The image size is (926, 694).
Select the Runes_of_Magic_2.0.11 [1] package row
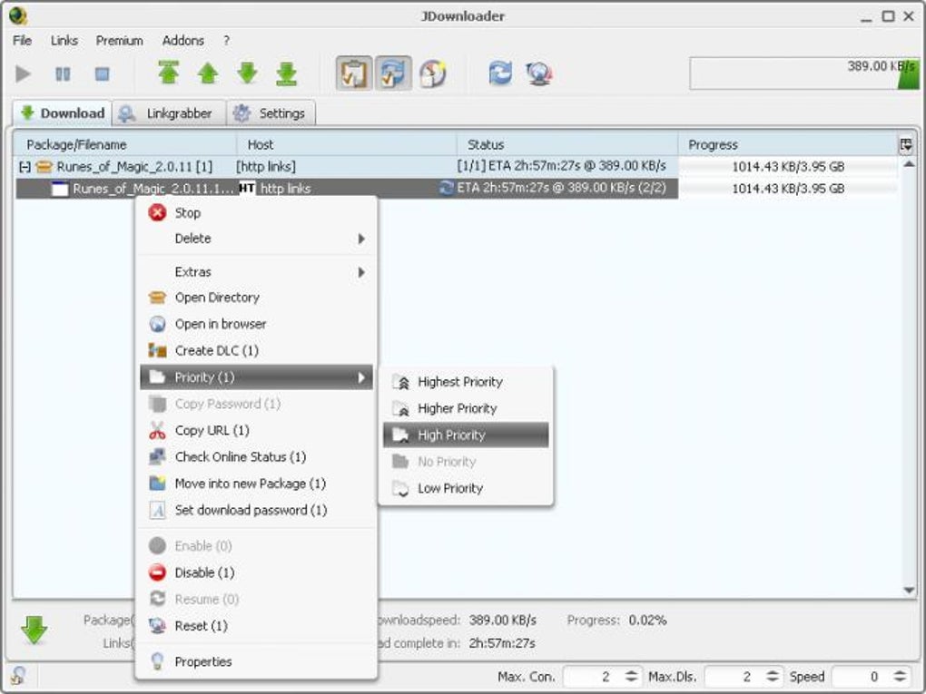[x=347, y=166]
